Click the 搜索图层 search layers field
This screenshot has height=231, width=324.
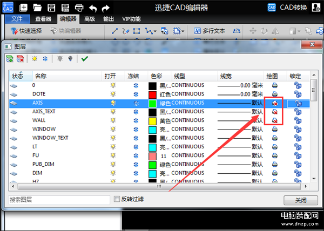tap(59, 200)
